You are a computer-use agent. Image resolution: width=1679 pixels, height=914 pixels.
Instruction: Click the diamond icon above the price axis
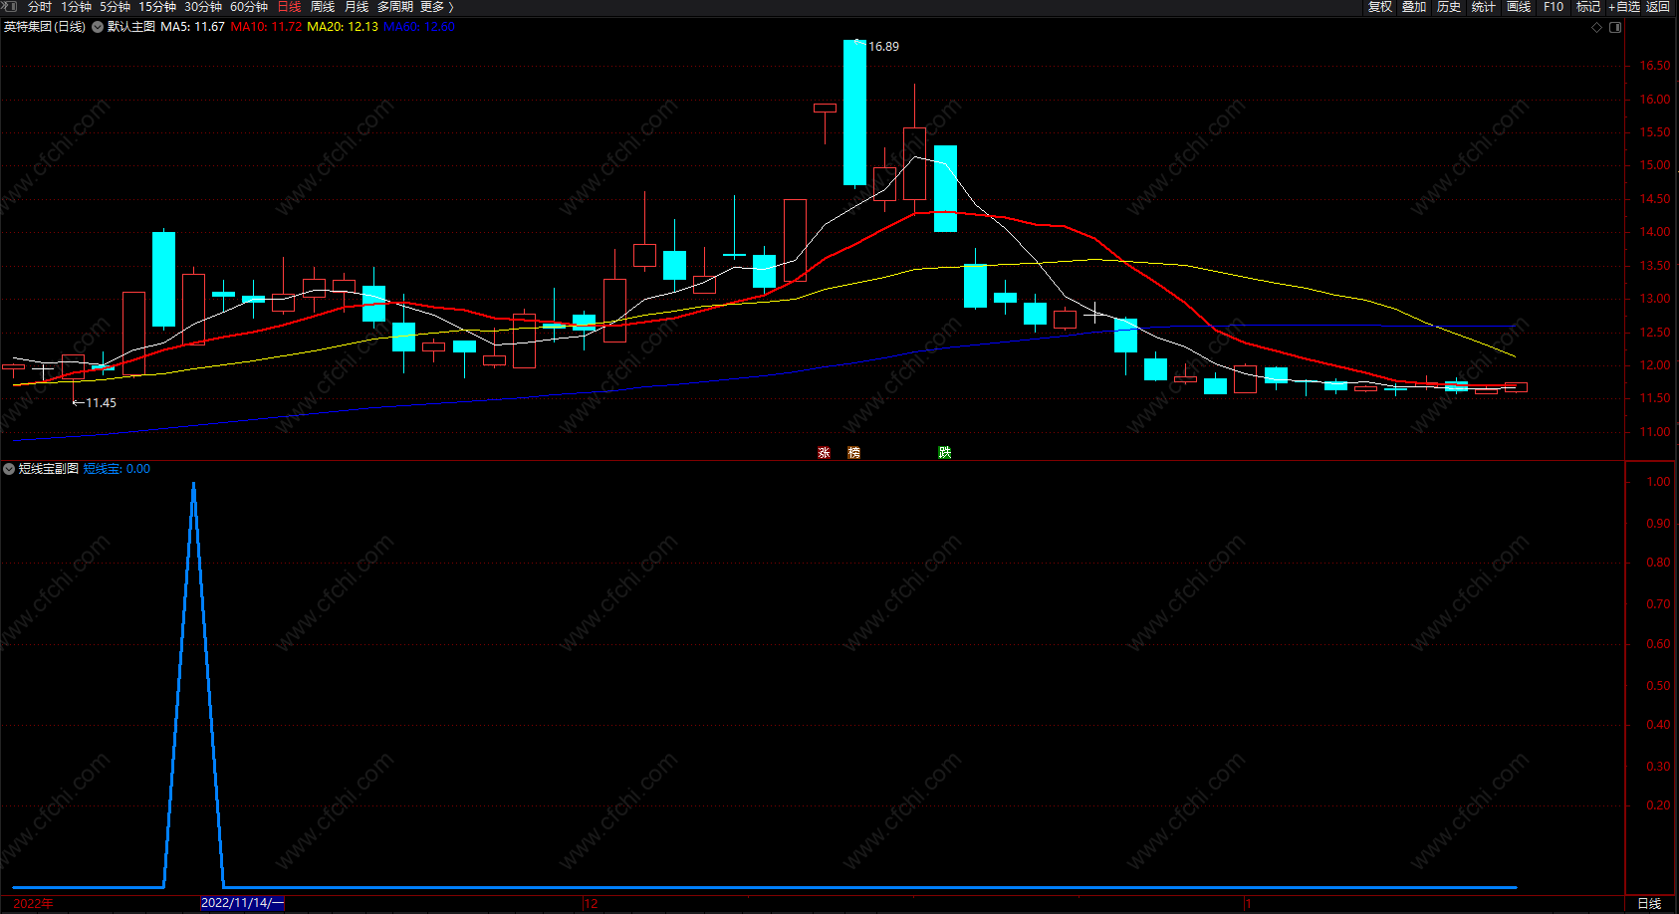[1596, 27]
